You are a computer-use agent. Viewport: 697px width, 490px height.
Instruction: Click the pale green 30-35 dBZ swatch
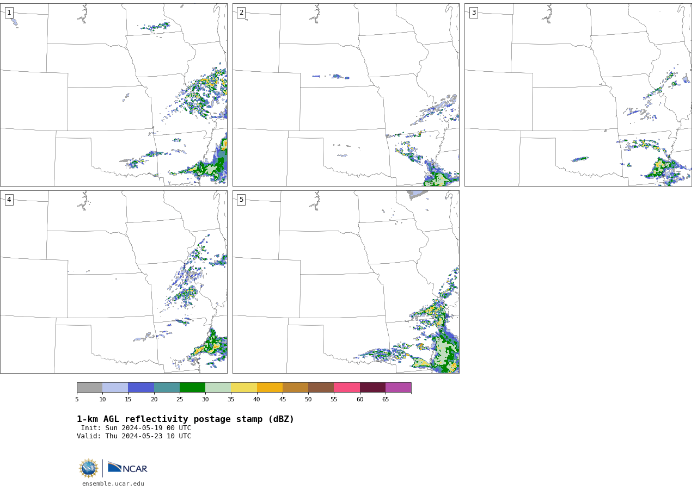pyautogui.click(x=218, y=387)
